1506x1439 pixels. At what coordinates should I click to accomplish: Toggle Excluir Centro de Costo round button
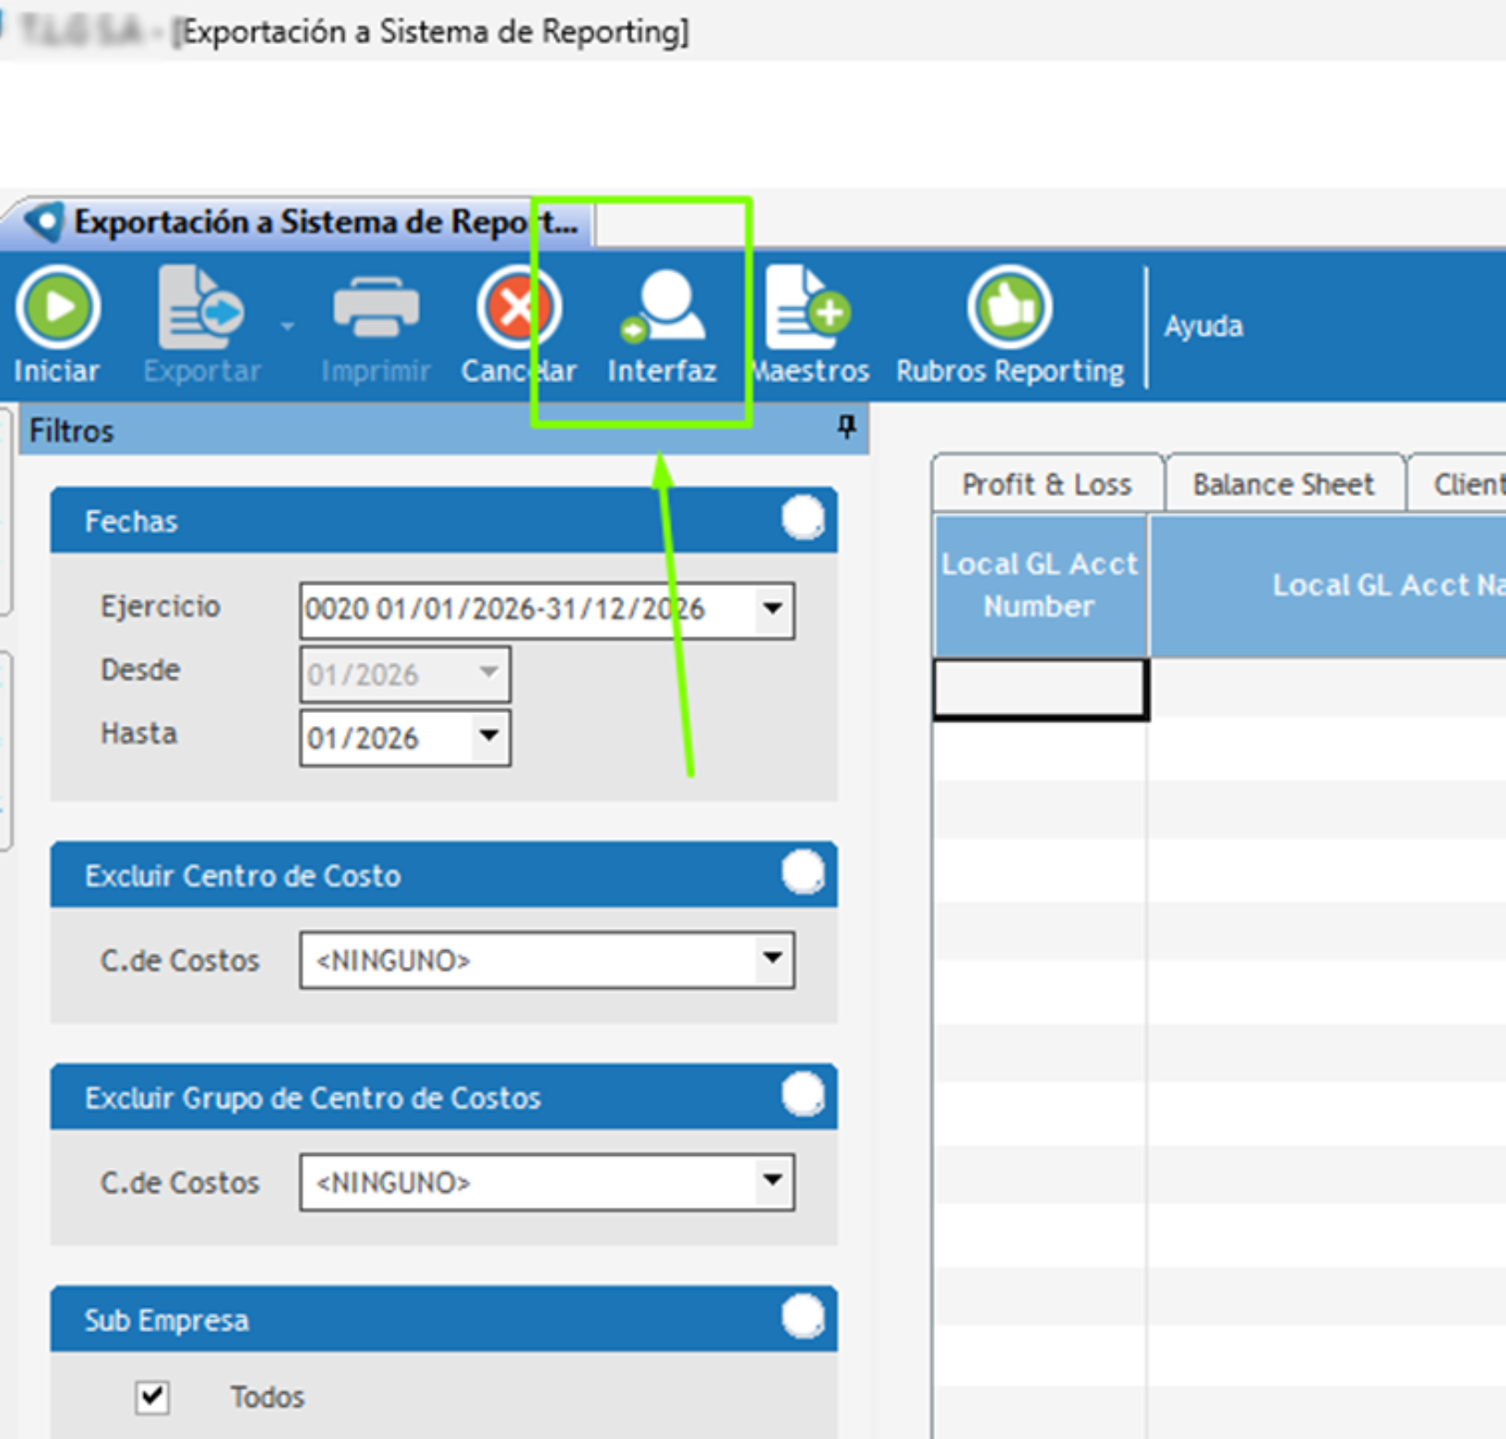(x=803, y=872)
